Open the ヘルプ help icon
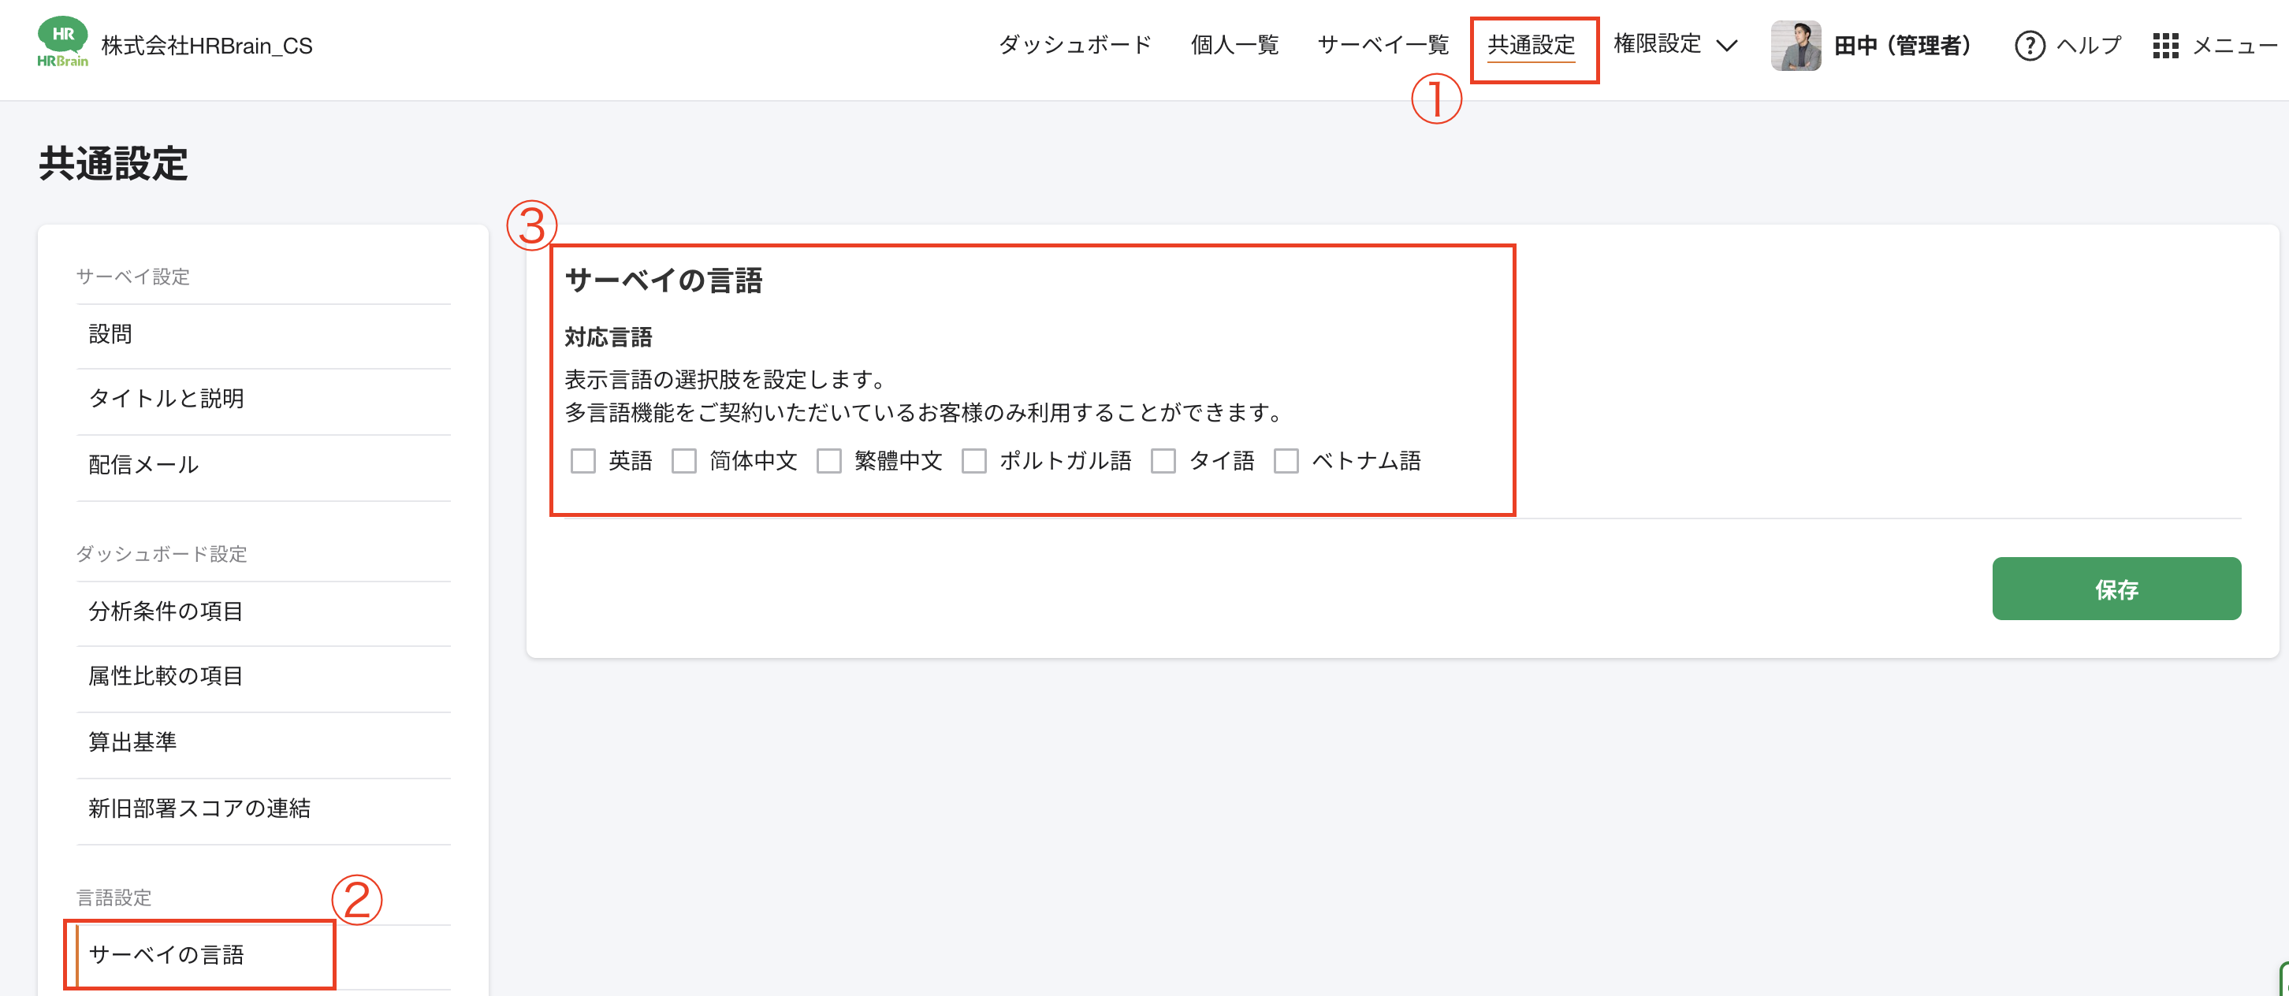This screenshot has width=2289, height=996. 2032,46
